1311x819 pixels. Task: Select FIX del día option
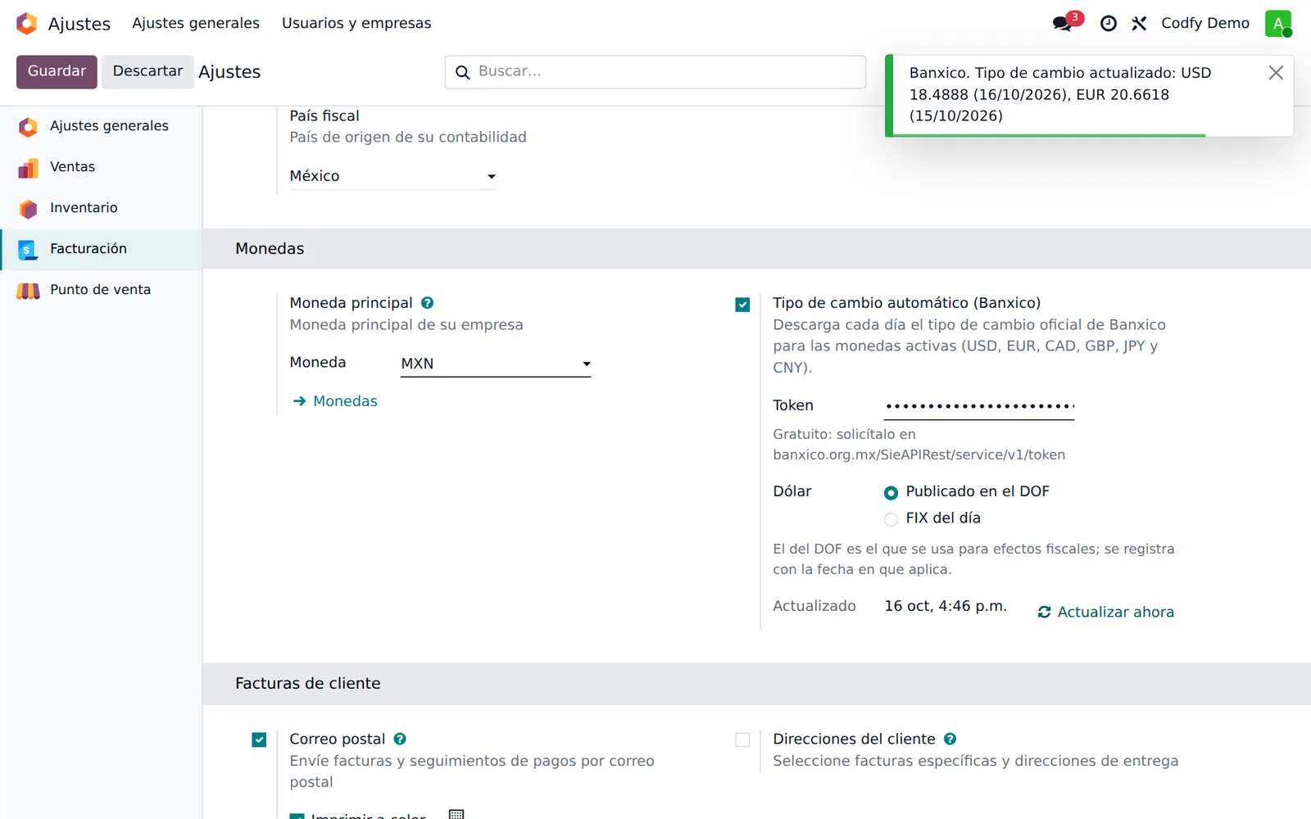891,519
